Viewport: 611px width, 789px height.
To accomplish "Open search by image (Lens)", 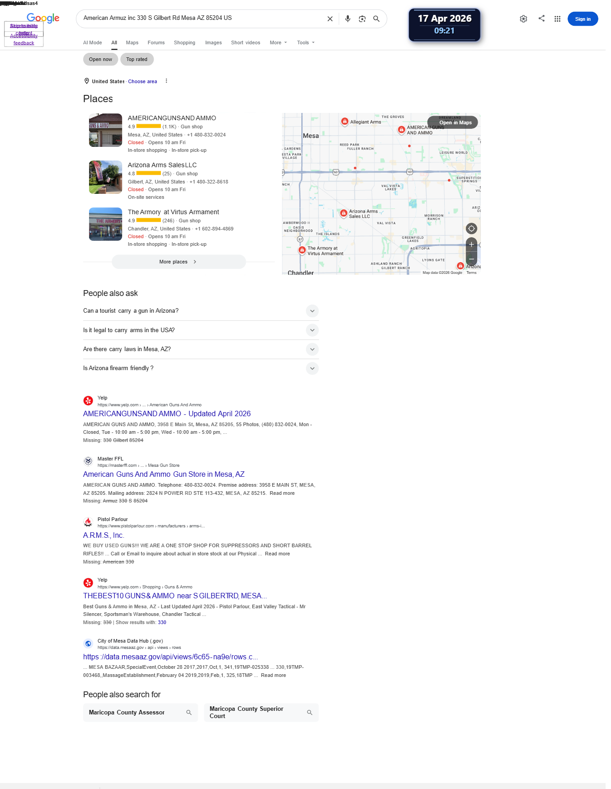I will coord(362,19).
